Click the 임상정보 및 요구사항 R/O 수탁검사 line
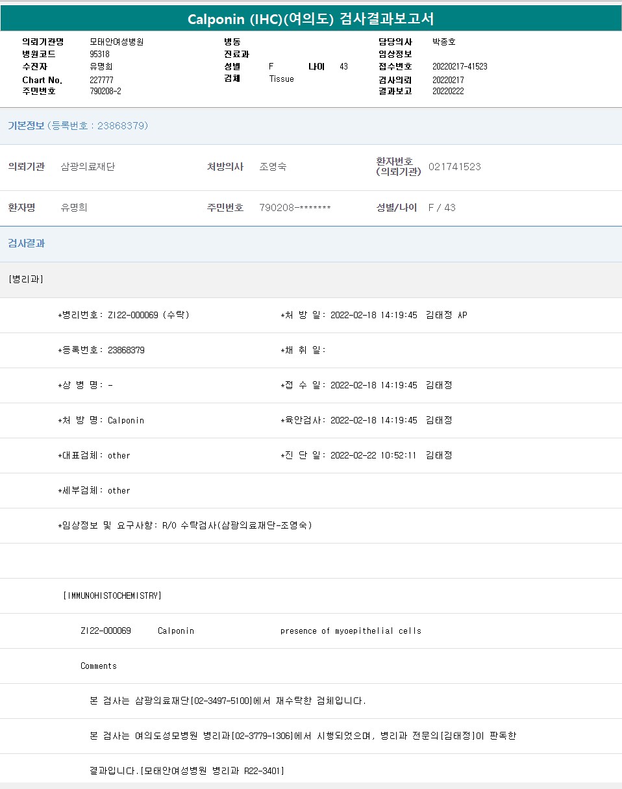The image size is (622, 789). coord(185,525)
